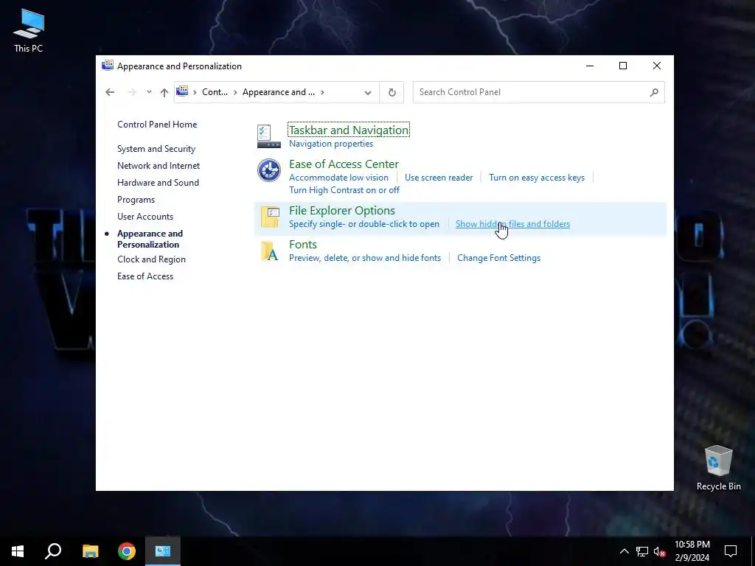Click the Ease of Access Center icon
Screen dimensions: 755x566
(x=268, y=170)
